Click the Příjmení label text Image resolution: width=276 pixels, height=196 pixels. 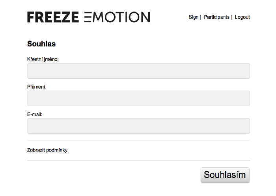click(37, 87)
